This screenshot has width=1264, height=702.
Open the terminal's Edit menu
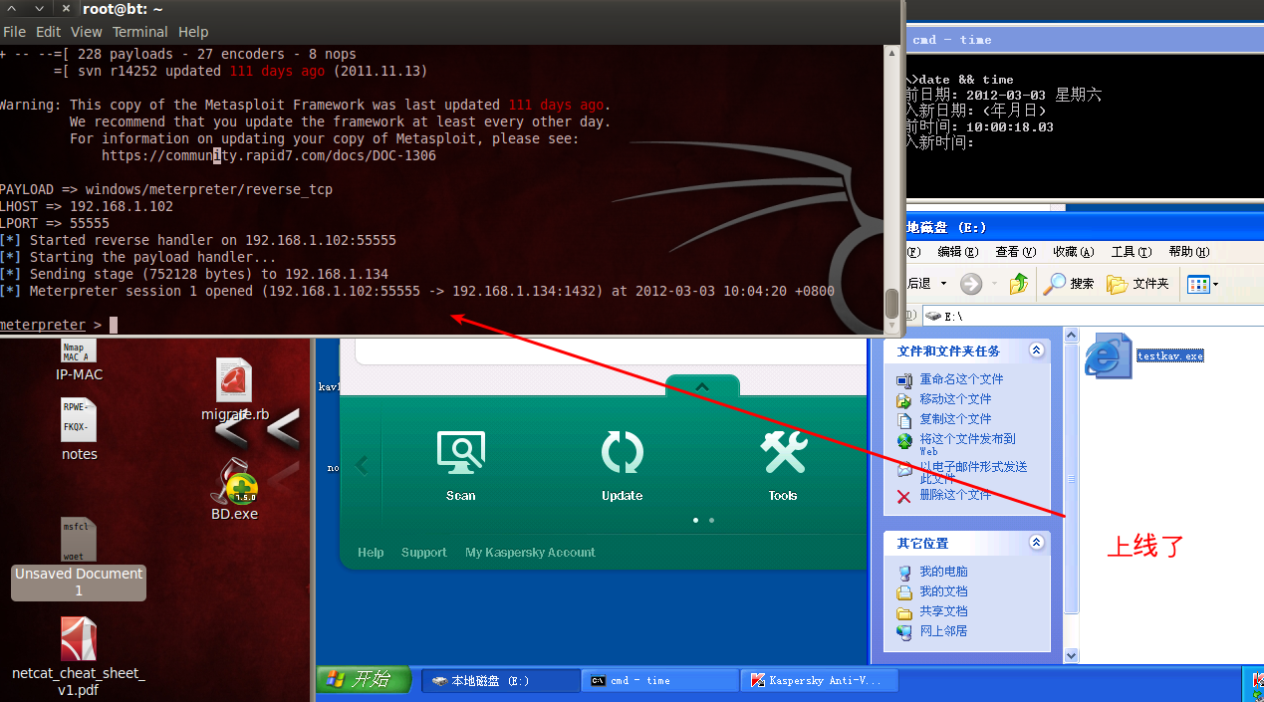(48, 32)
